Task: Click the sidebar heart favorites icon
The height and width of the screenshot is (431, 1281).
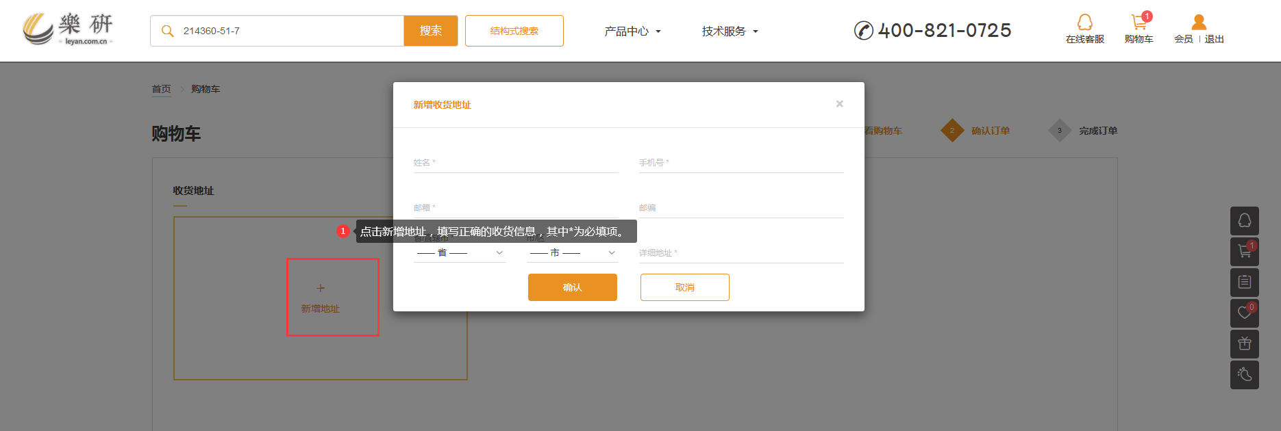Action: coord(1244,313)
